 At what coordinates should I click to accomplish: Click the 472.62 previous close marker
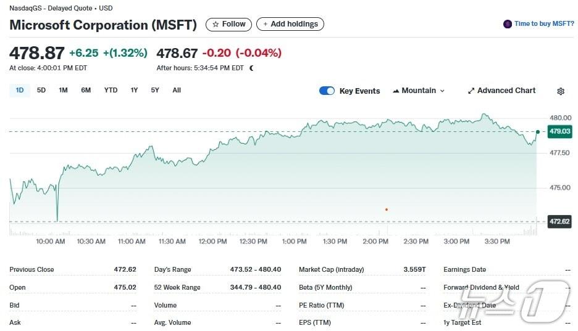(559, 221)
